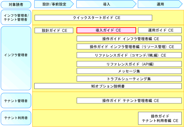Open NSオプション説明書 box
This screenshot has height=127, width=184.
(108, 86)
